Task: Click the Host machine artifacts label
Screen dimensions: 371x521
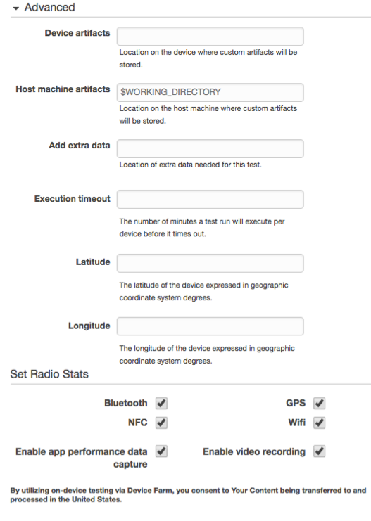Action: (63, 89)
